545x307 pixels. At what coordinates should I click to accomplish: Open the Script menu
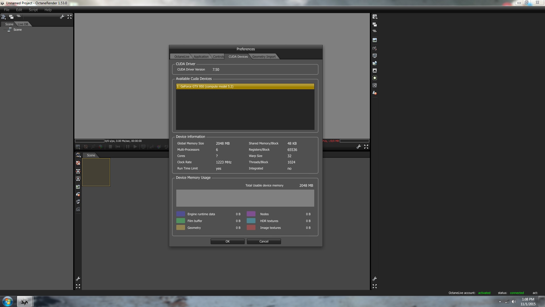tap(33, 10)
